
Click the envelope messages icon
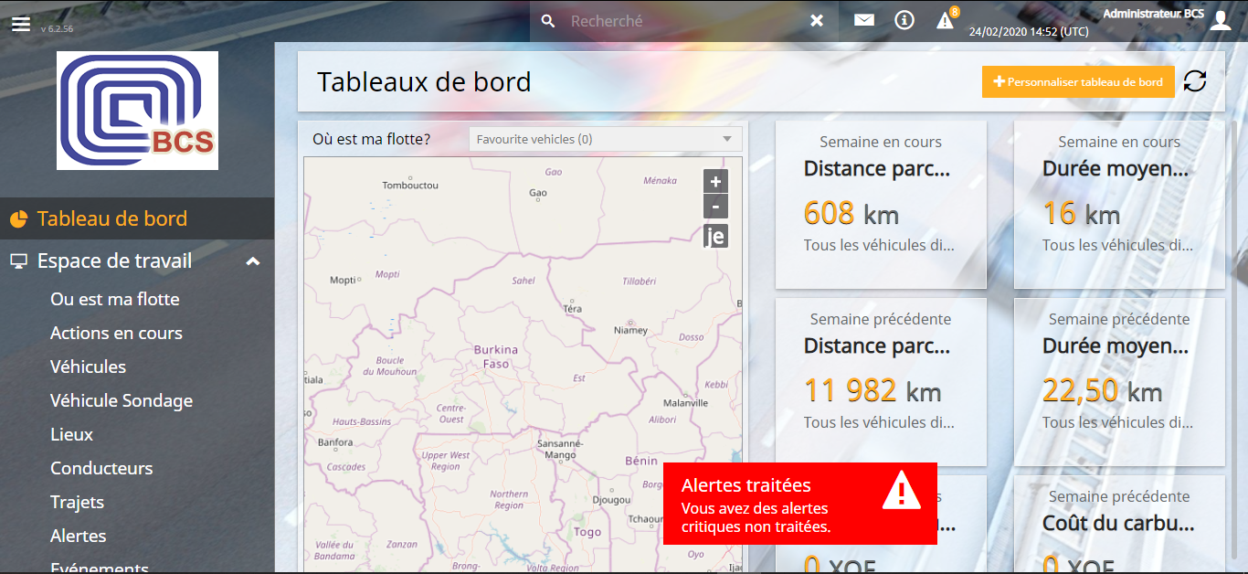(864, 20)
